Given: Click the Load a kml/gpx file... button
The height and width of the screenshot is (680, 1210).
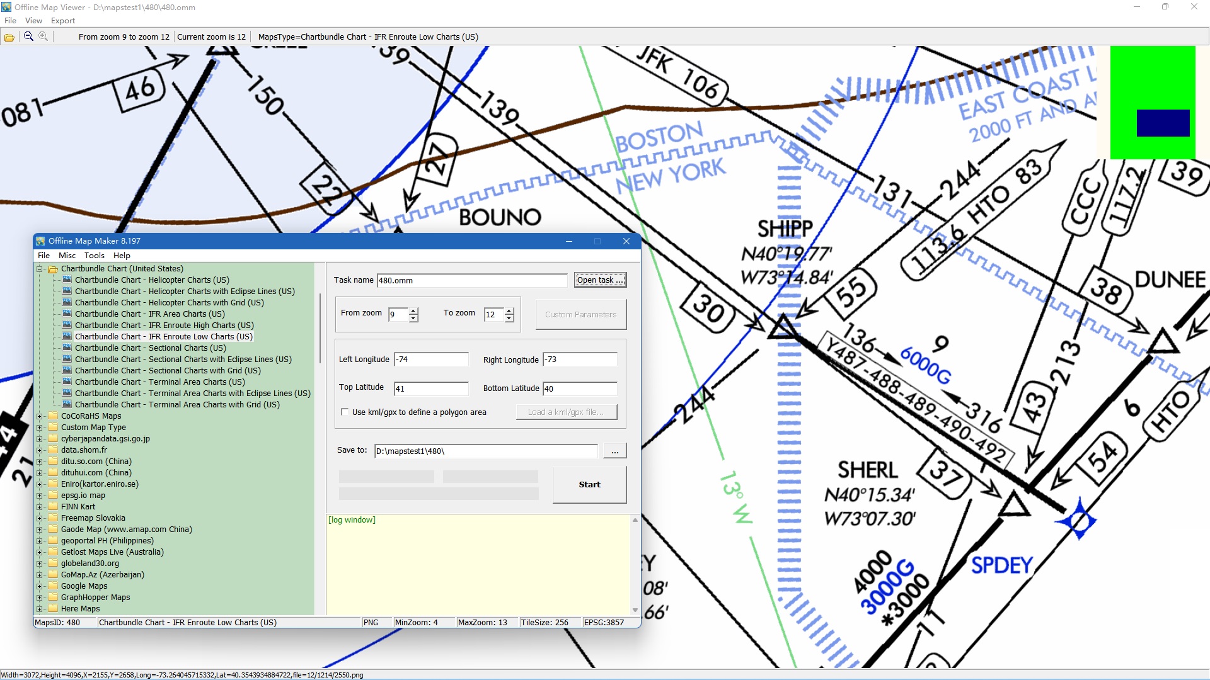Looking at the screenshot, I should (567, 412).
